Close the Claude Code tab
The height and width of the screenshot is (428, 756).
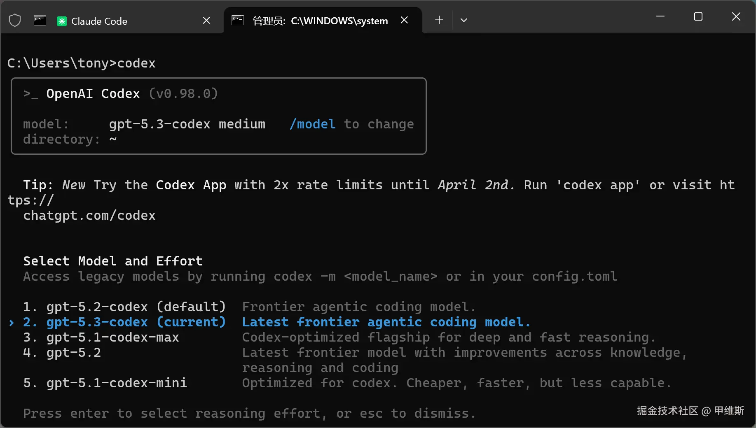coord(206,21)
